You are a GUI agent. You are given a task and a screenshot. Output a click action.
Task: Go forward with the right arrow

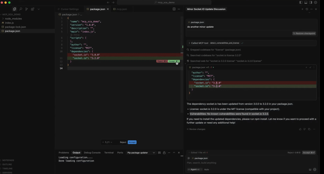point(113,3)
